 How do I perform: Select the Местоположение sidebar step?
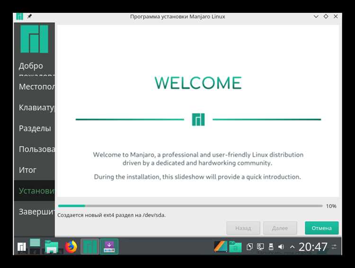pos(35,86)
